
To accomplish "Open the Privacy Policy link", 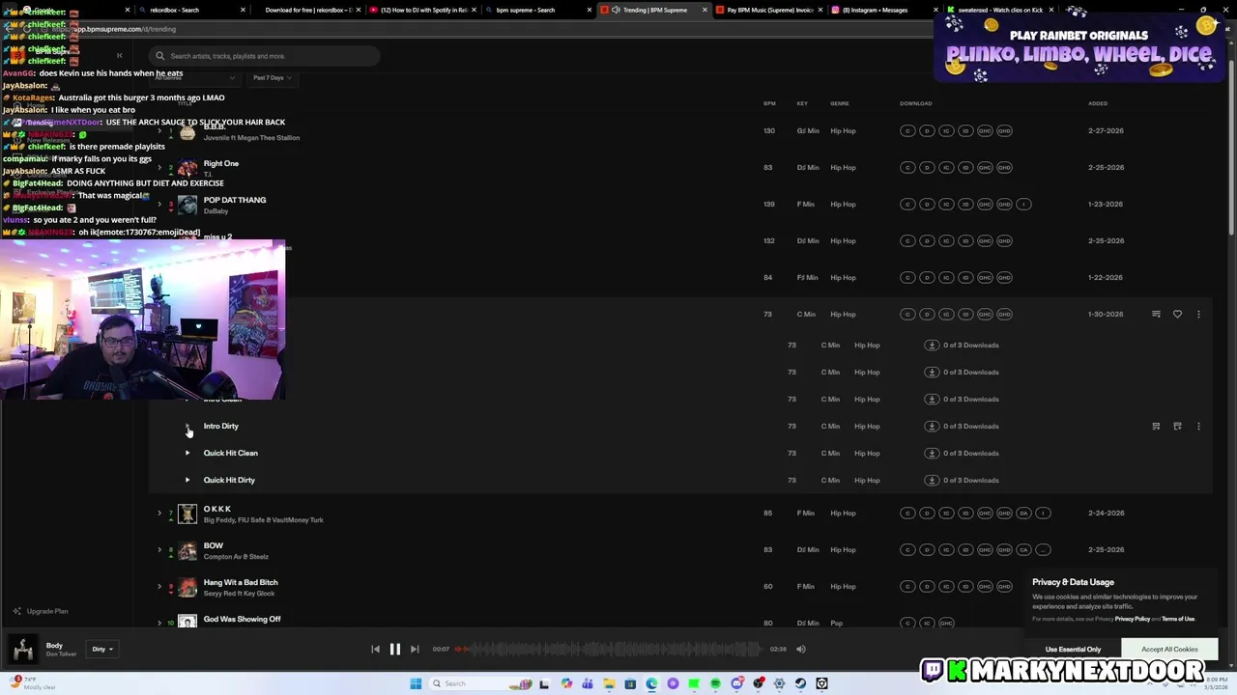I will (1133, 619).
